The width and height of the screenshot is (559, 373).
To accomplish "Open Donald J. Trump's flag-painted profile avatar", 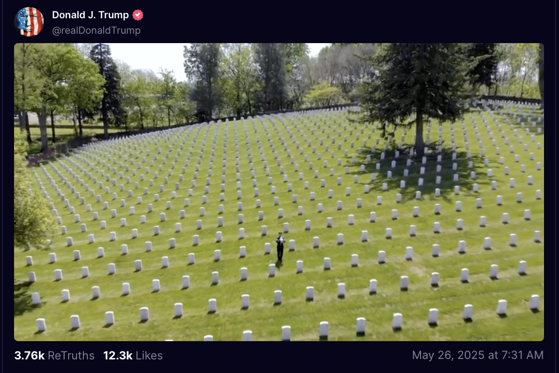I will pos(29,22).
